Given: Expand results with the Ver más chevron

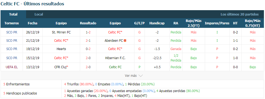Looking at the screenshot, I should pyautogui.click(x=141, y=76).
